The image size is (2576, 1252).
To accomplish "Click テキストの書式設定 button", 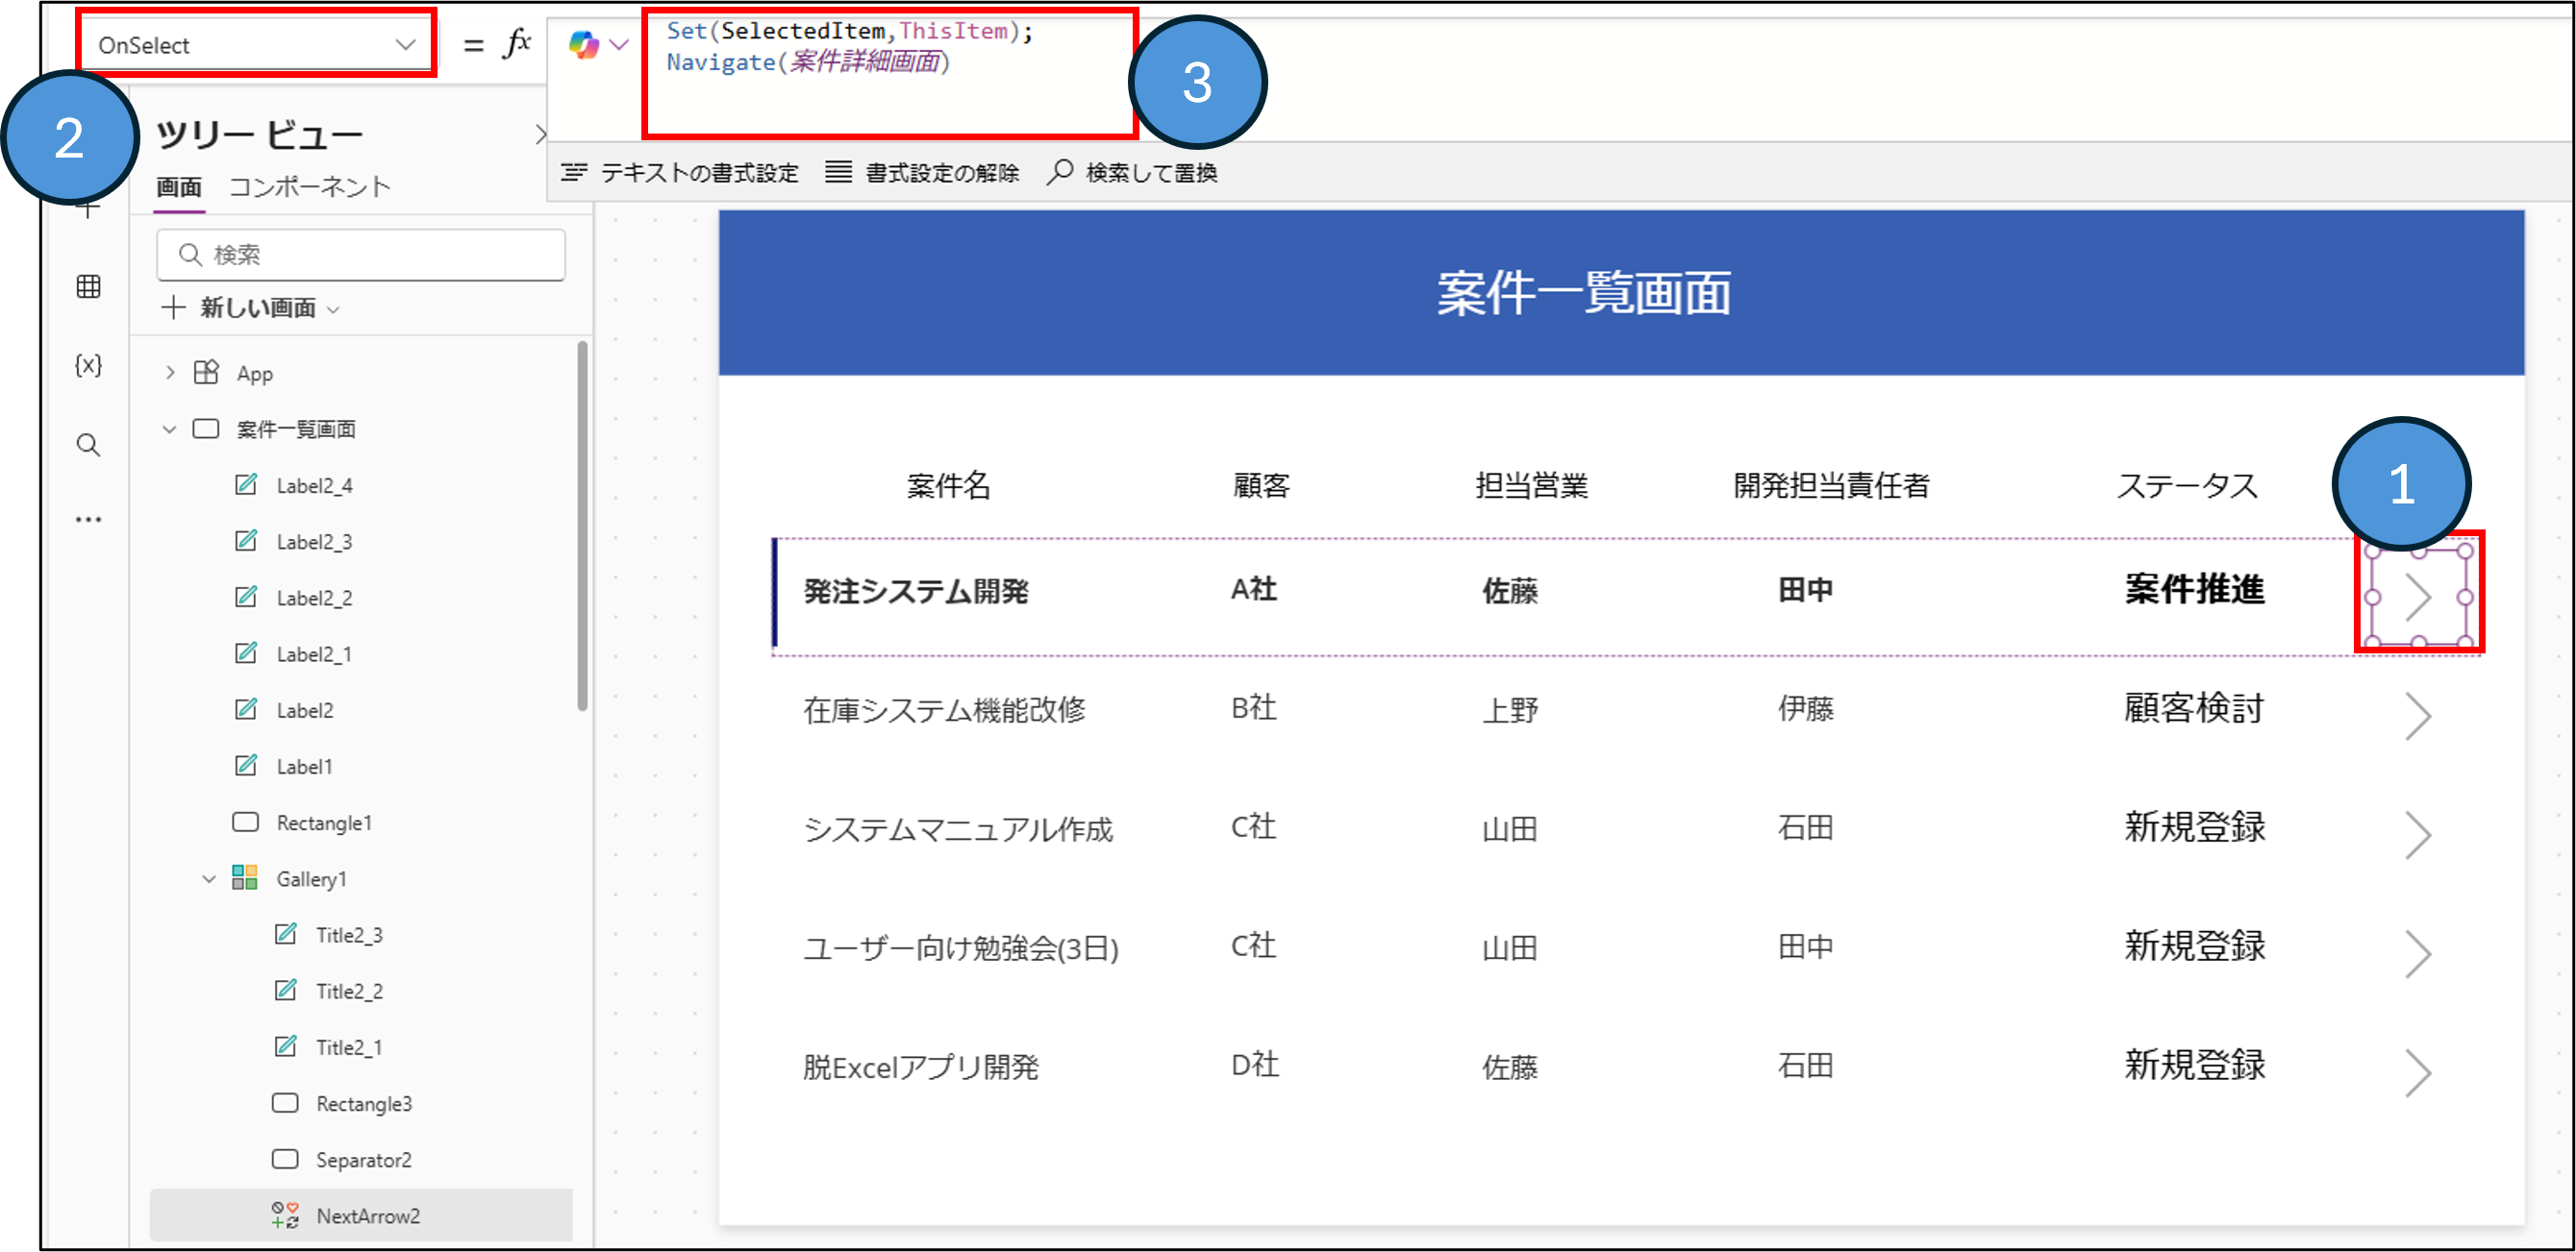I will point(680,173).
